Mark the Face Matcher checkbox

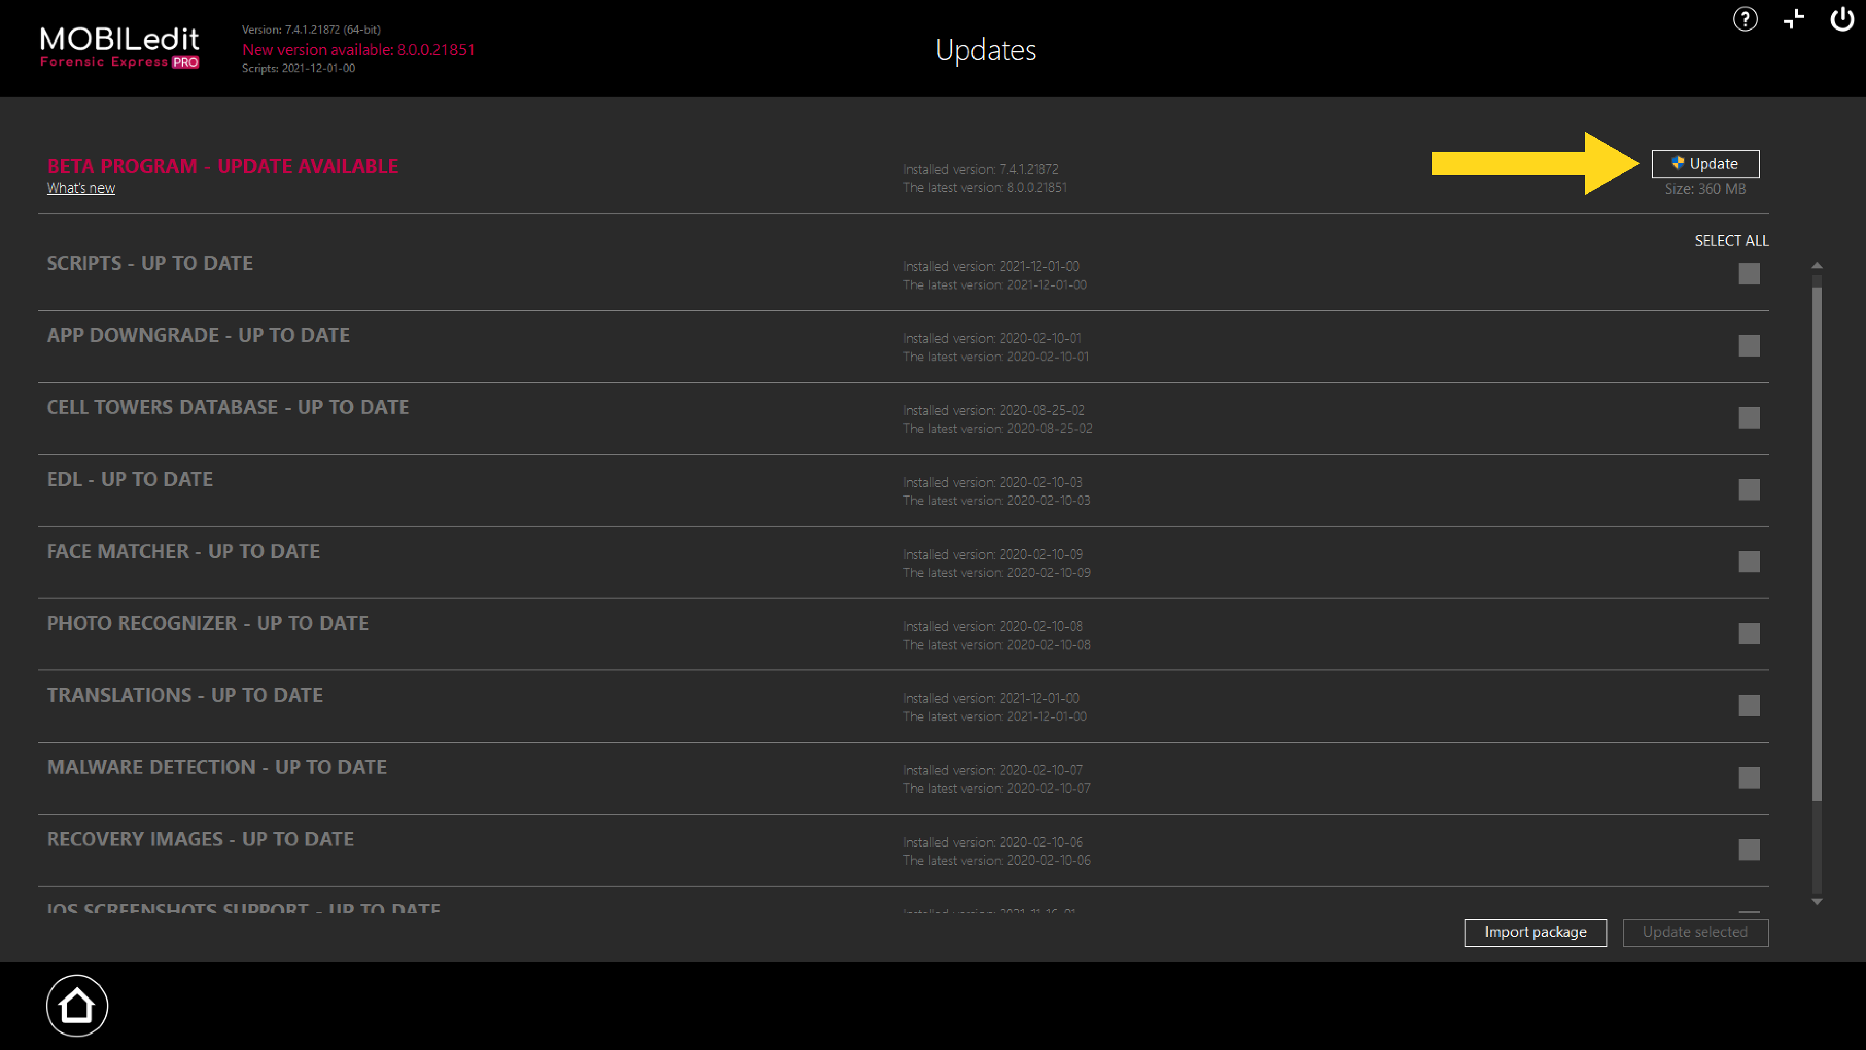click(1749, 562)
